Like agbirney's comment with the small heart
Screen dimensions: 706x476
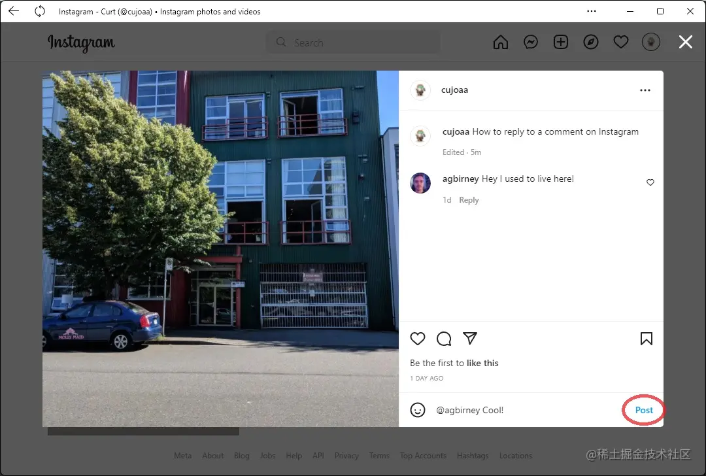(650, 182)
